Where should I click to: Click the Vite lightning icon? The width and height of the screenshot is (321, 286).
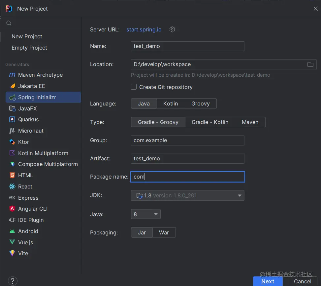pyautogui.click(x=12, y=253)
